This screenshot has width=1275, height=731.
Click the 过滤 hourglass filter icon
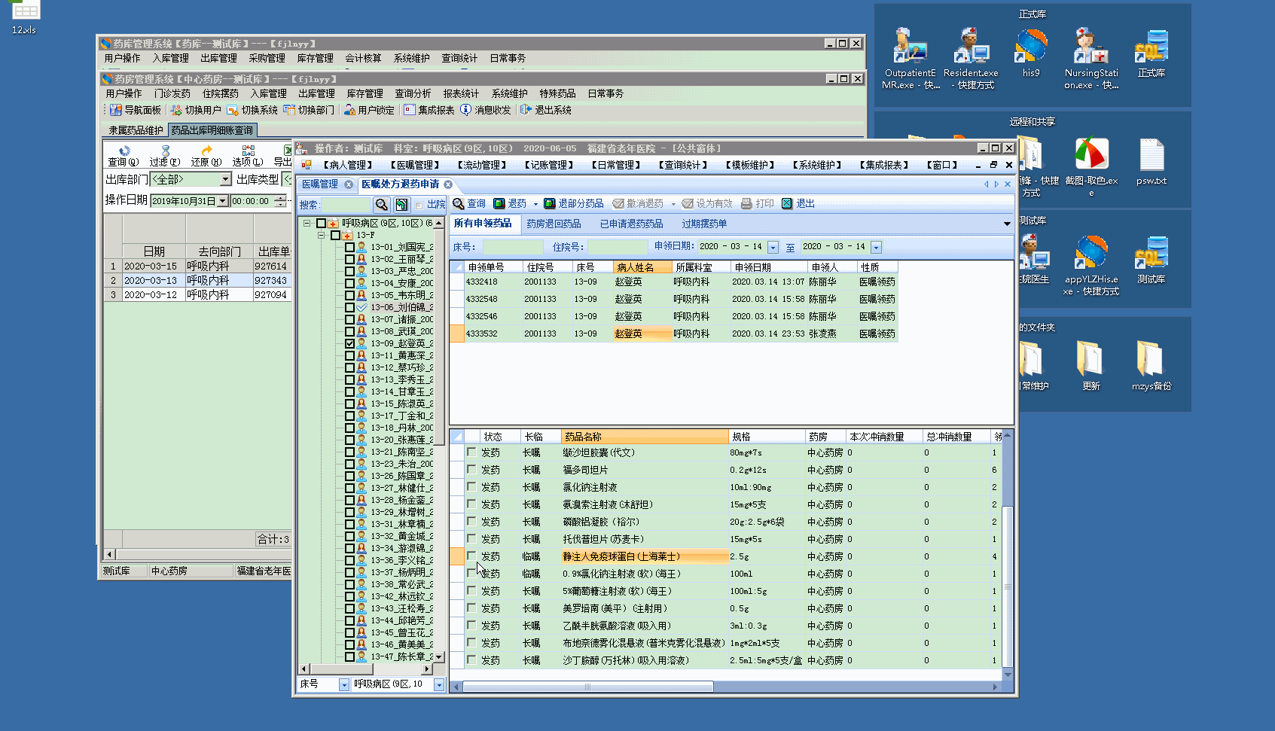pyautogui.click(x=165, y=151)
